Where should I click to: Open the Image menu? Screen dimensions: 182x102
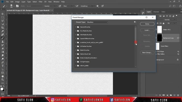tap(17, 2)
